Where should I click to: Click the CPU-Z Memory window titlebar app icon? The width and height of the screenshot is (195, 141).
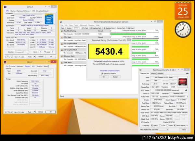tap(5, 62)
